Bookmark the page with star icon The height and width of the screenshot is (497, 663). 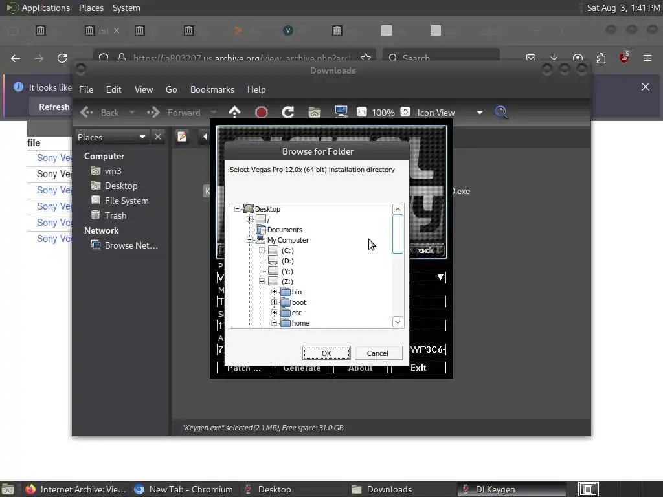(366, 58)
